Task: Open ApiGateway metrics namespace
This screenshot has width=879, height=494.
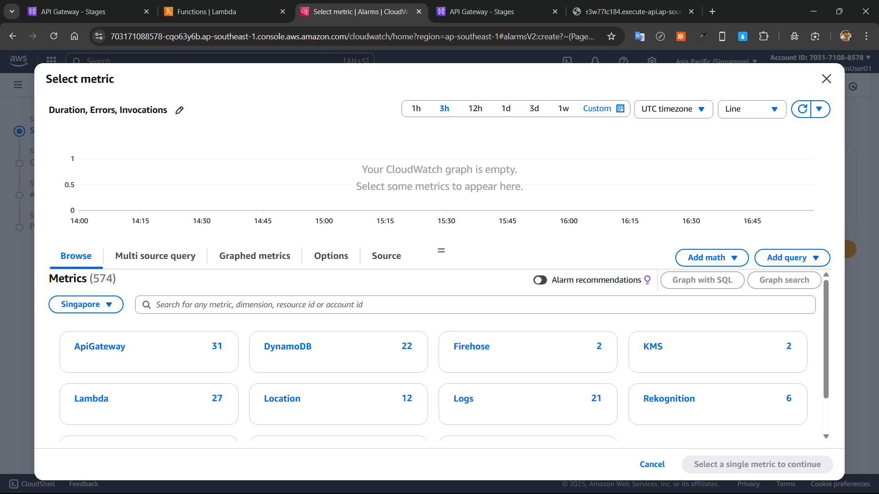Action: 149,352
